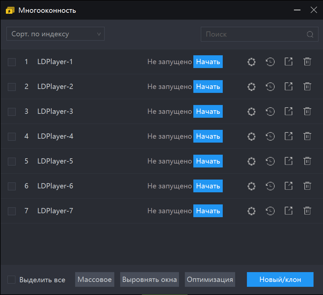Image resolution: width=323 pixels, height=295 pixels.
Task: Tick the LDPlayer-7 row checkbox
Action: click(12, 211)
